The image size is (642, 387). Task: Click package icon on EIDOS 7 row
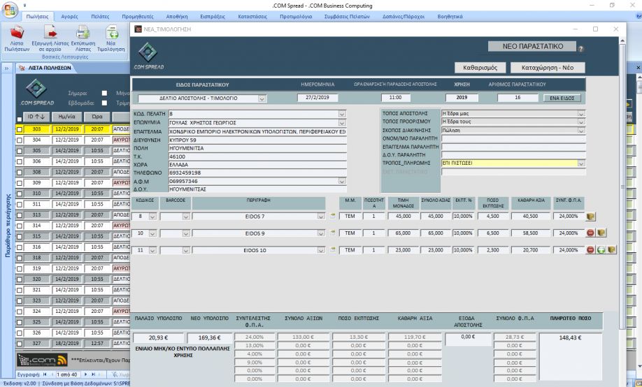[x=590, y=217]
